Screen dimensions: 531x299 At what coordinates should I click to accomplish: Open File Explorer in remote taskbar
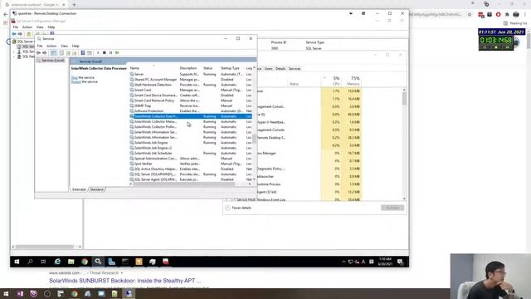71,262
